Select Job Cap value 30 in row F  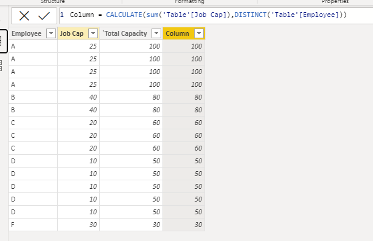78,225
